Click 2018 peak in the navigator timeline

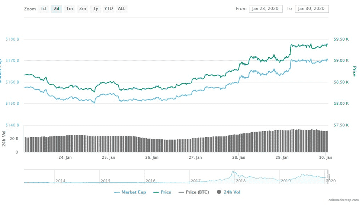click(x=233, y=173)
